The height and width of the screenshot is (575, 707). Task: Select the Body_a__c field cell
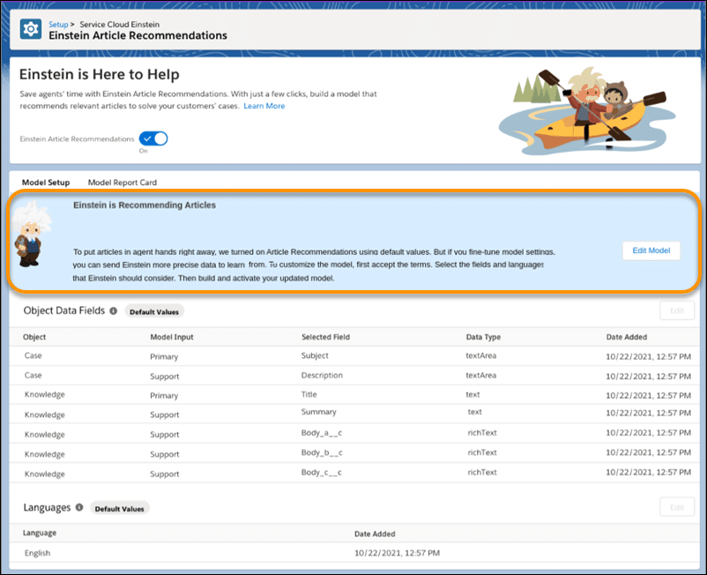[322, 433]
